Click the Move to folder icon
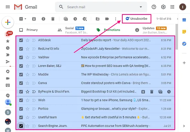Viewport: 190px width, 132px height. coord(97,19)
